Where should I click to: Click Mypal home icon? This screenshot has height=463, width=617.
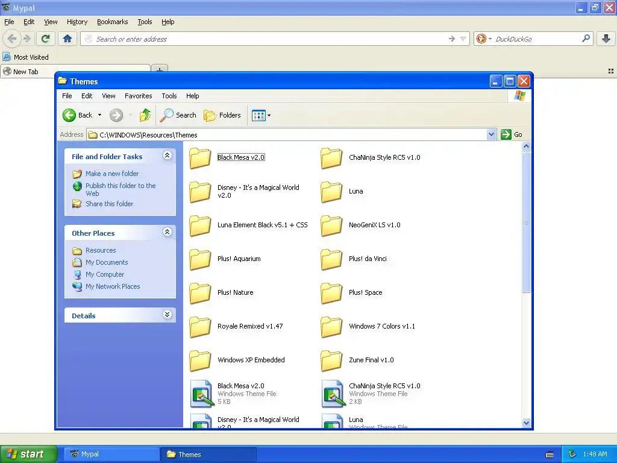click(x=67, y=39)
